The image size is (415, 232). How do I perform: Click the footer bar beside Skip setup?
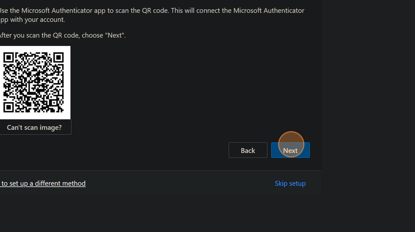click(x=185, y=183)
